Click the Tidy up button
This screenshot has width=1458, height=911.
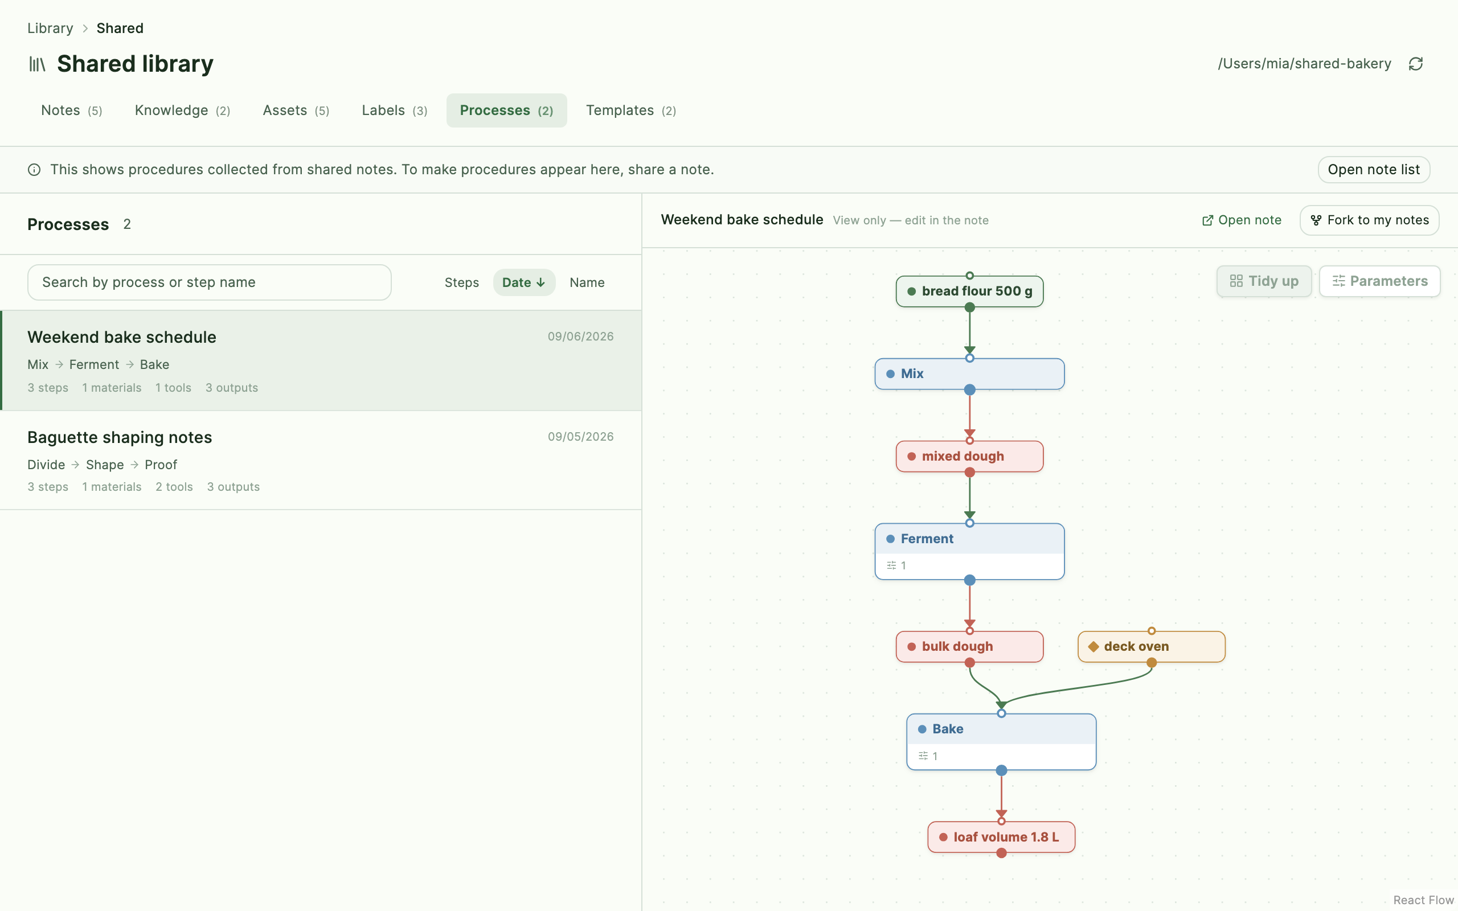pyautogui.click(x=1264, y=281)
